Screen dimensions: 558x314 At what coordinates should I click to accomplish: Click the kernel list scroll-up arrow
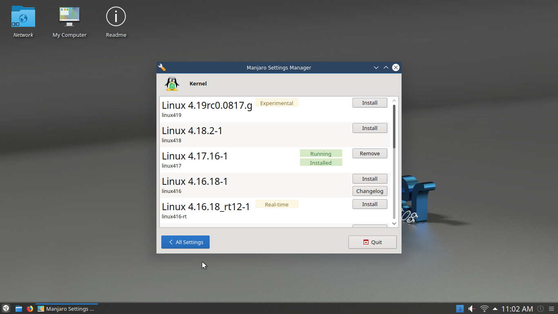pos(394,101)
